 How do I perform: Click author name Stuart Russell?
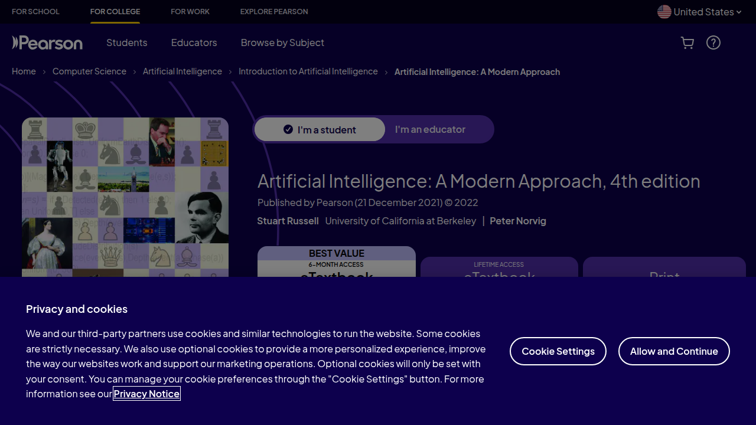tap(288, 221)
